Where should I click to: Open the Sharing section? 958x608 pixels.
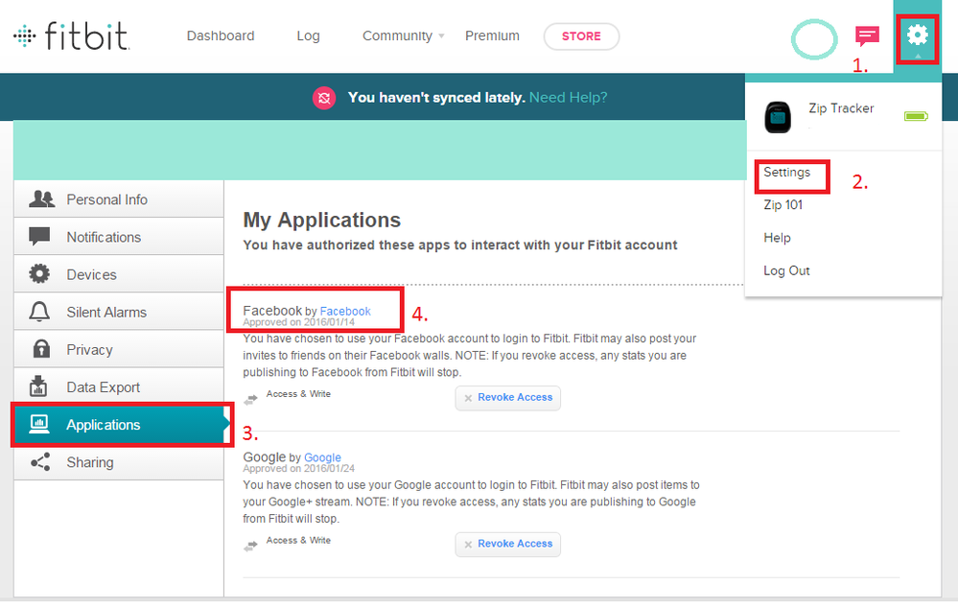click(x=119, y=462)
